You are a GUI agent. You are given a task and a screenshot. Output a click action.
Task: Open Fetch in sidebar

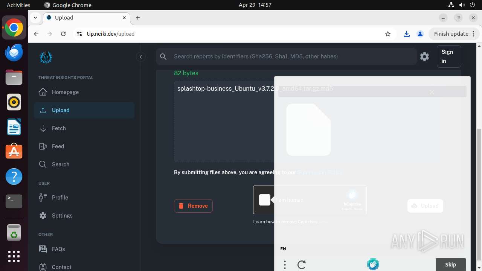(x=84, y=128)
